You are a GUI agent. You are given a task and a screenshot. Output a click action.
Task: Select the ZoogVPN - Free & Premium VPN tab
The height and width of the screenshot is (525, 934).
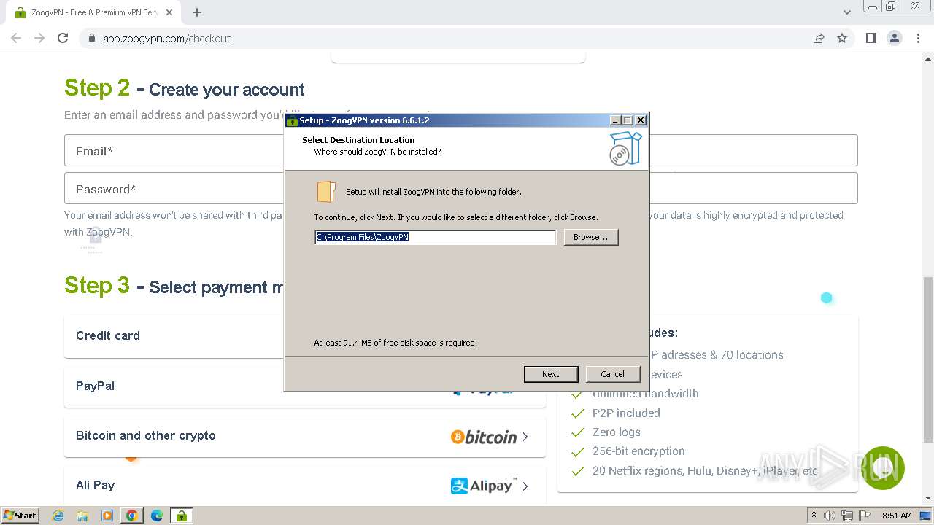(93, 12)
